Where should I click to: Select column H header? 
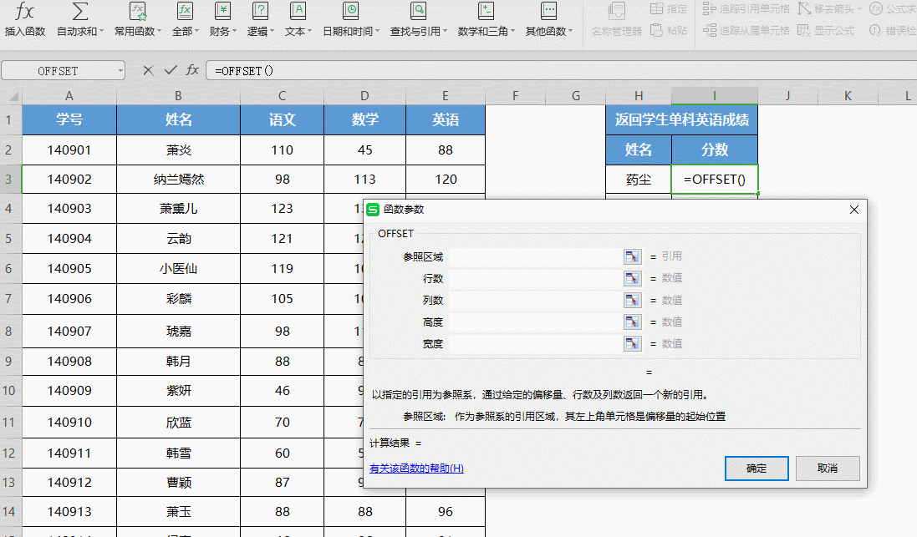pos(639,96)
